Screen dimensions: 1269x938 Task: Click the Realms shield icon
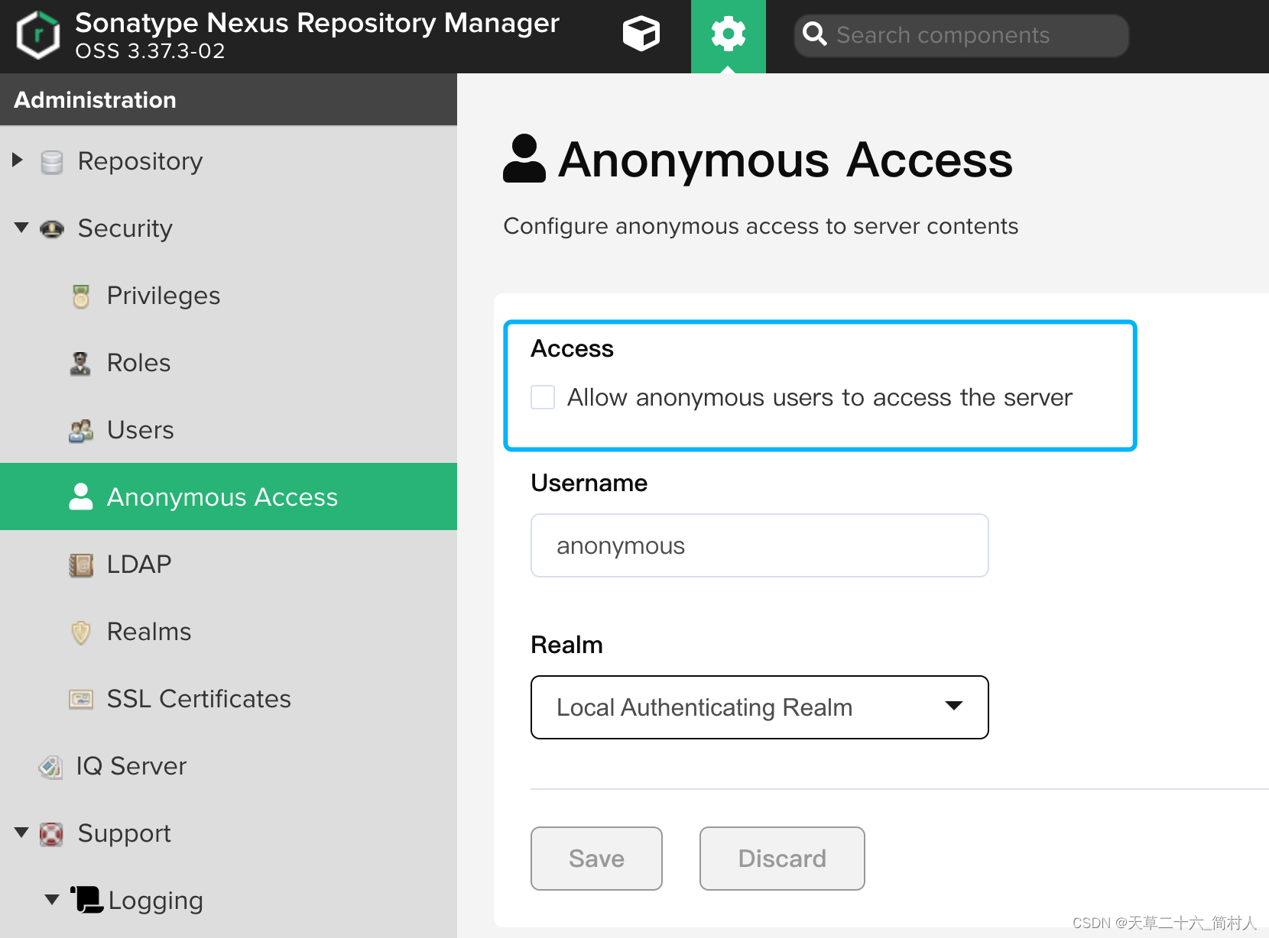pos(81,632)
